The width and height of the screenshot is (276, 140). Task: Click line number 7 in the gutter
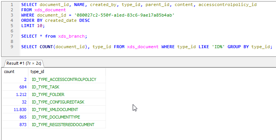click(12, 36)
